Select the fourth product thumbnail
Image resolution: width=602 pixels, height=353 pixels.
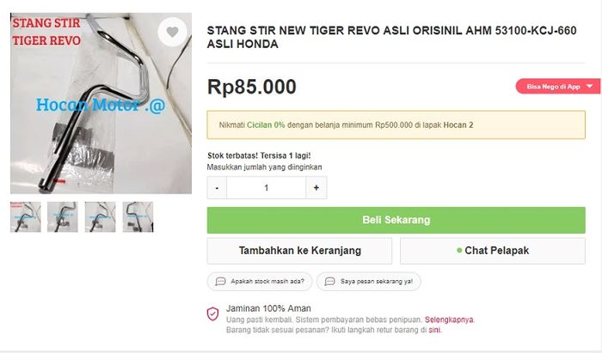coord(138,217)
